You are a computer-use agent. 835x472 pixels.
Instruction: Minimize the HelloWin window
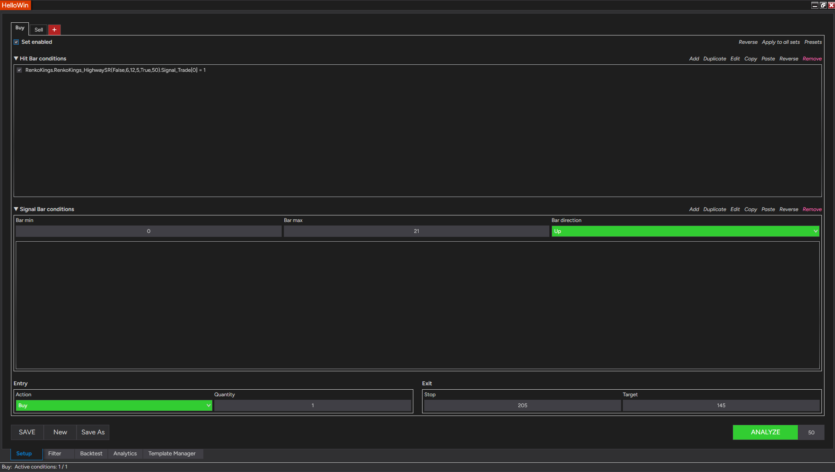point(814,5)
